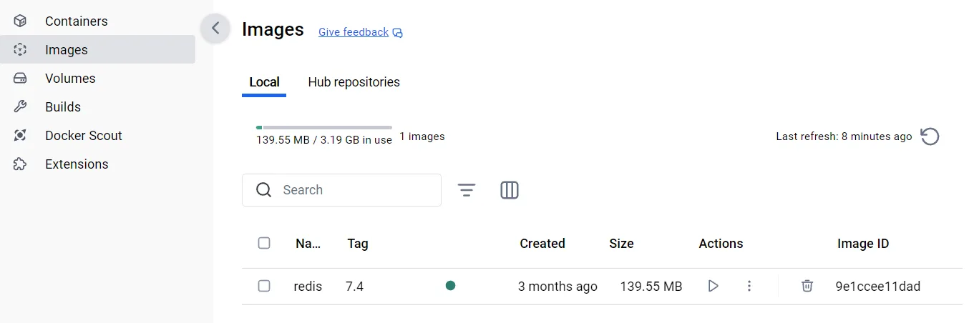Click the Image ID column header
974x323 pixels.
pyautogui.click(x=863, y=244)
